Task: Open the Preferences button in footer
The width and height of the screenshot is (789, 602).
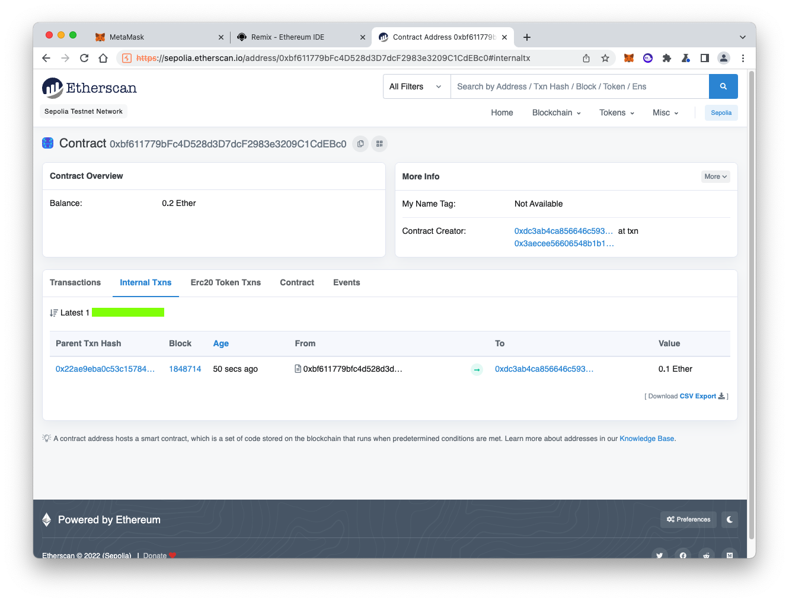Action: 688,520
